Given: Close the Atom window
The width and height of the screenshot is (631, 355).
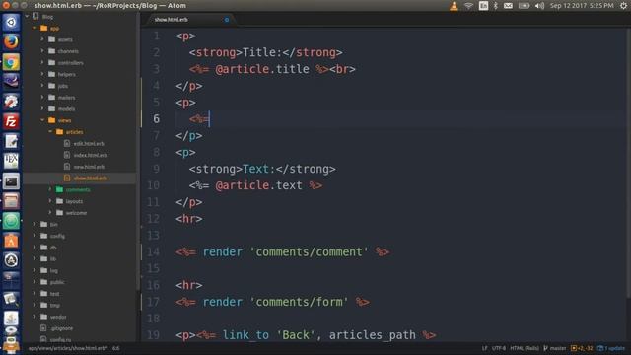Looking at the screenshot, I should (6, 5).
